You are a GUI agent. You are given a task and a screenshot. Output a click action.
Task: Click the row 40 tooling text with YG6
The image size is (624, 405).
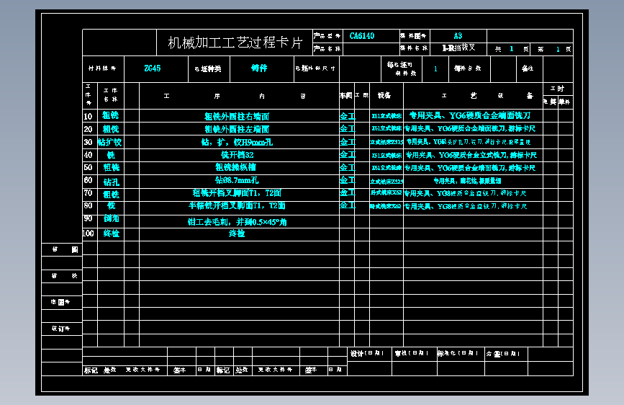tap(471, 155)
